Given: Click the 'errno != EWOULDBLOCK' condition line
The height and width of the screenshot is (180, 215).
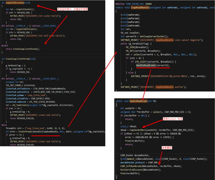Looking at the screenshot, I should click(x=149, y=137).
